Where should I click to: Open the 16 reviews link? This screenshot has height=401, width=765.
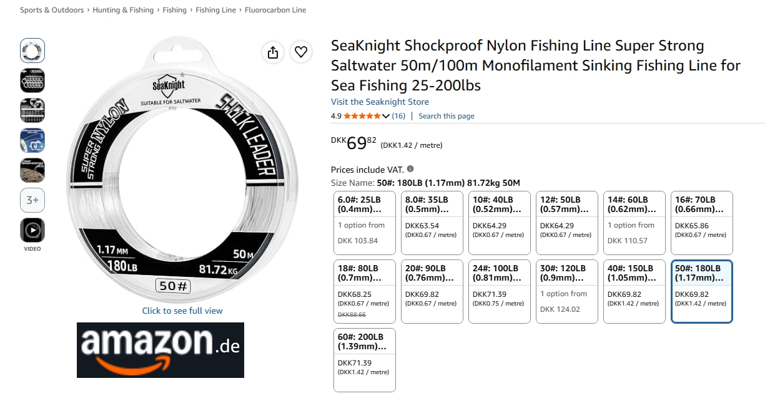click(x=398, y=116)
